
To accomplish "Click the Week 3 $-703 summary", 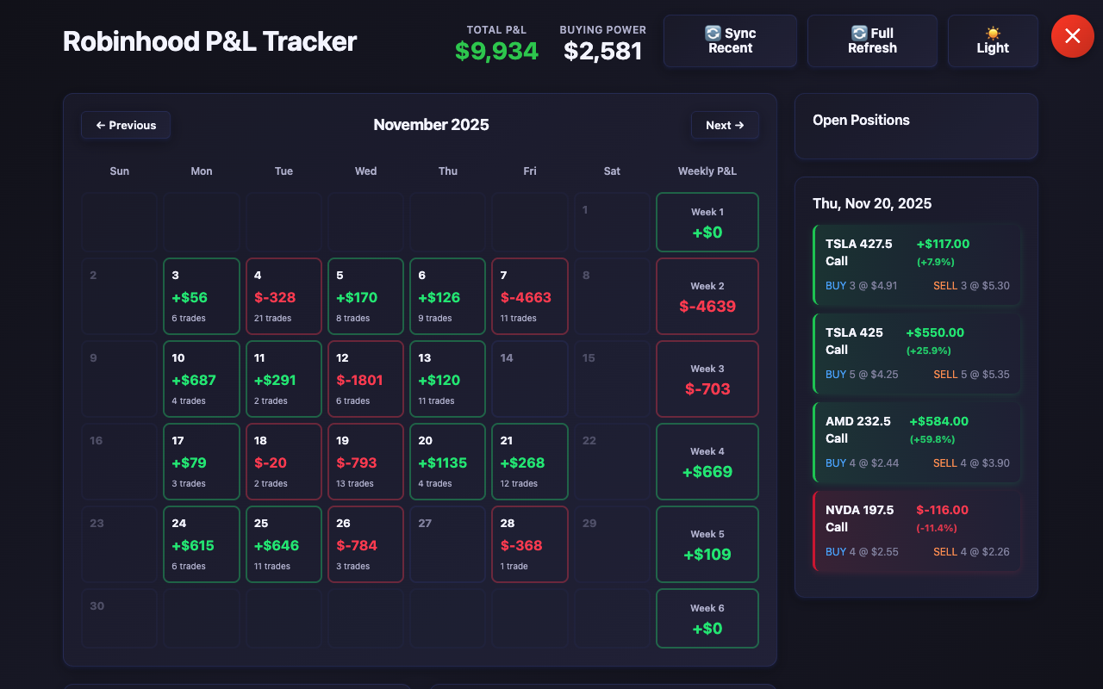I will [x=707, y=379].
